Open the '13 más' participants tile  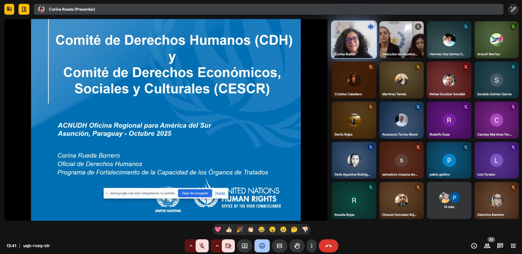coord(449,200)
